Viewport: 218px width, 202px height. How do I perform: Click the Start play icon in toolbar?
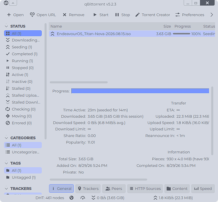click(x=95, y=15)
